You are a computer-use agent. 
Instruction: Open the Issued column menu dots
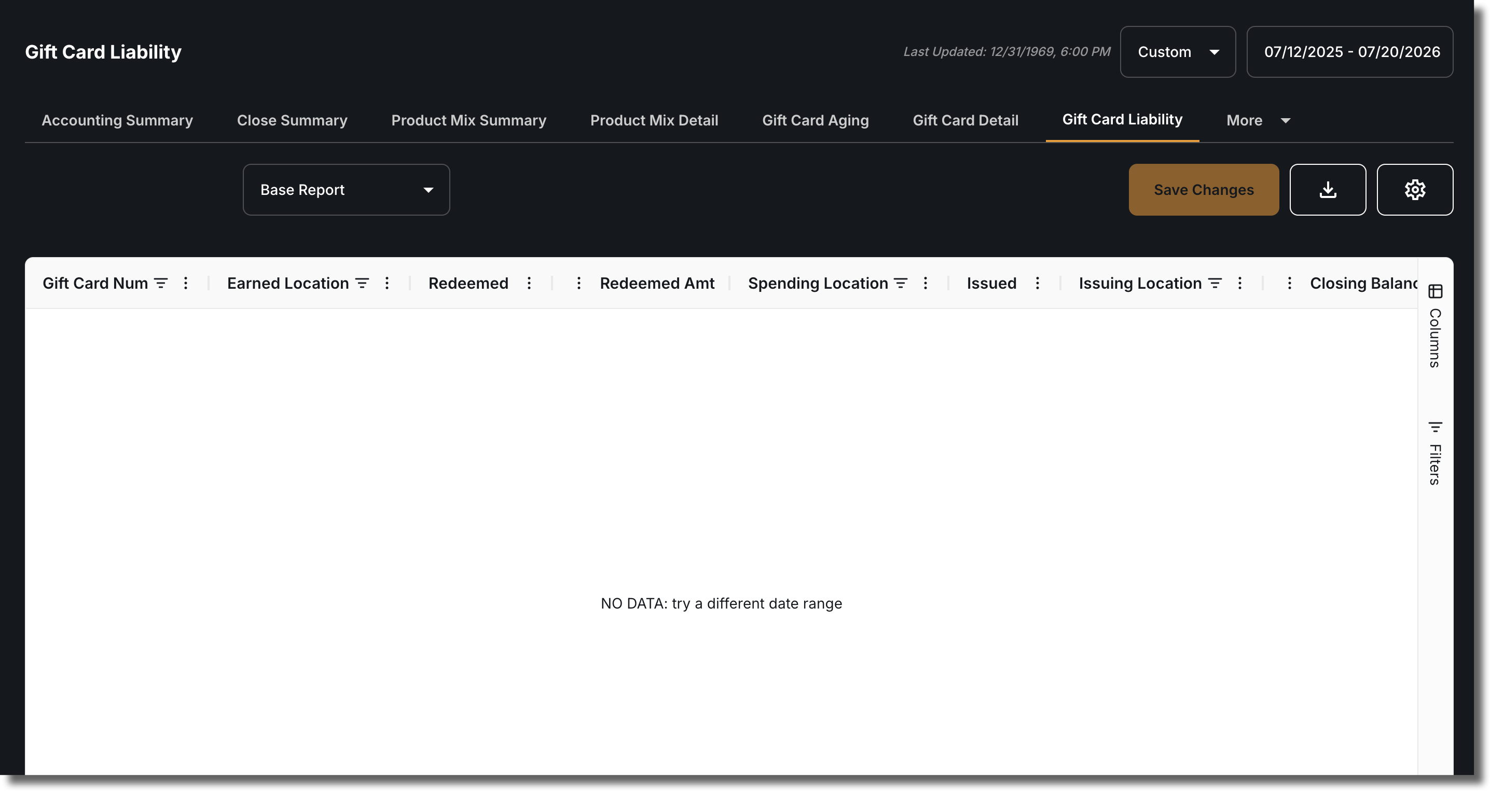1038,283
